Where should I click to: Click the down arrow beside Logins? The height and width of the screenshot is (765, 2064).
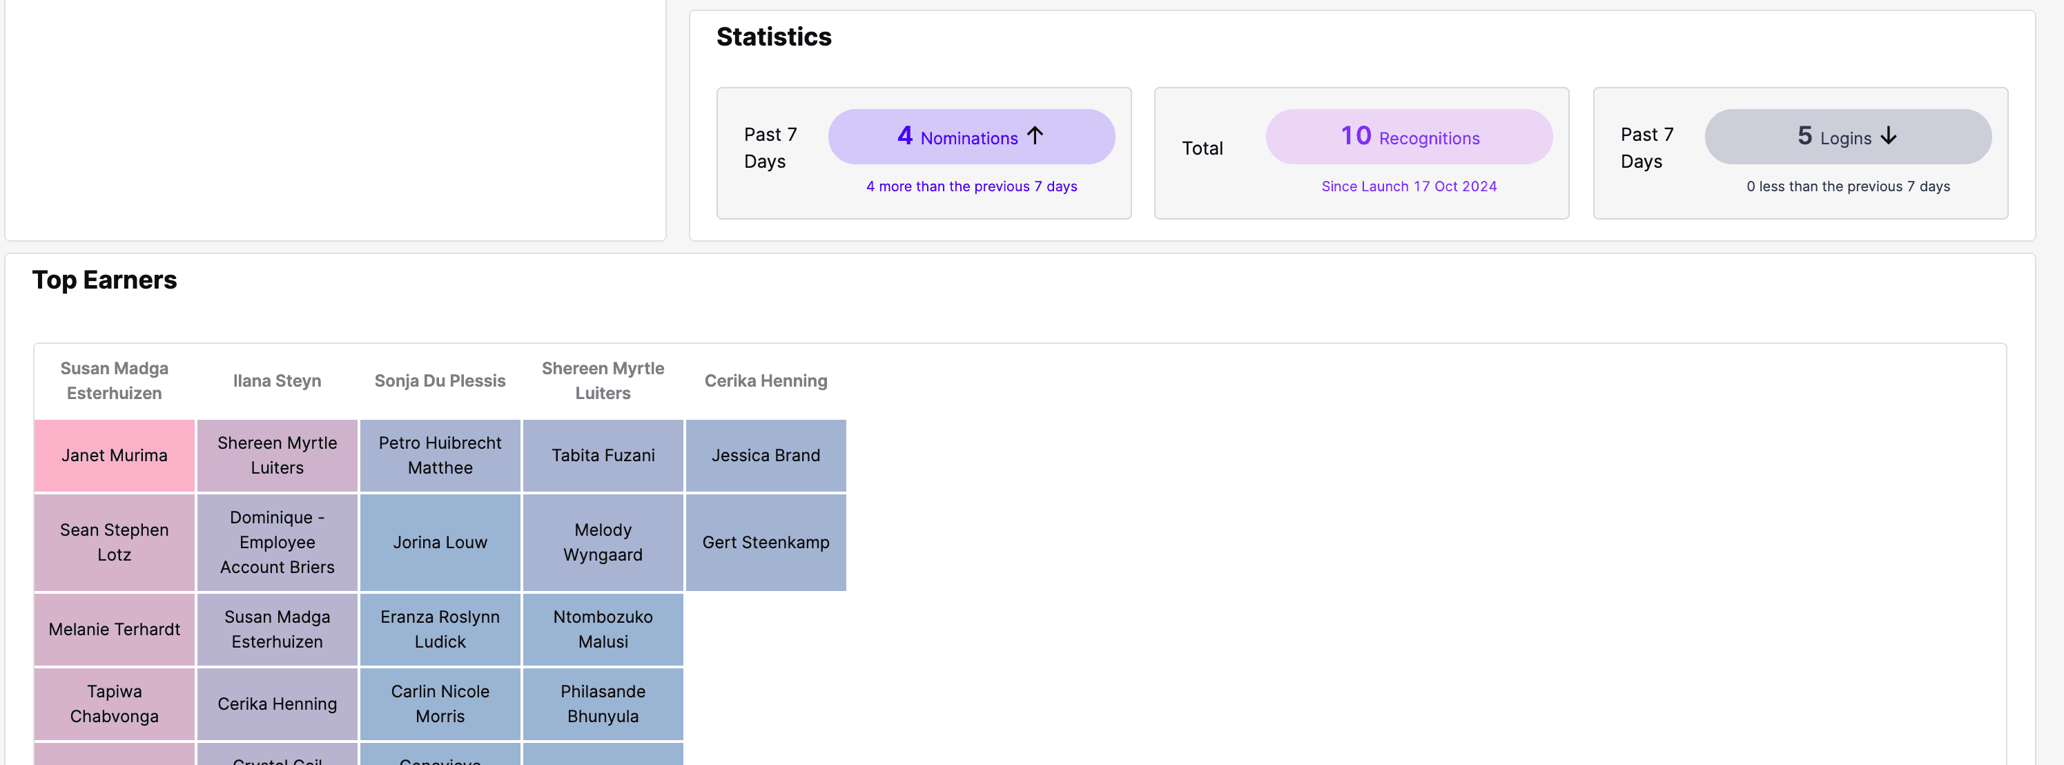point(1889,135)
